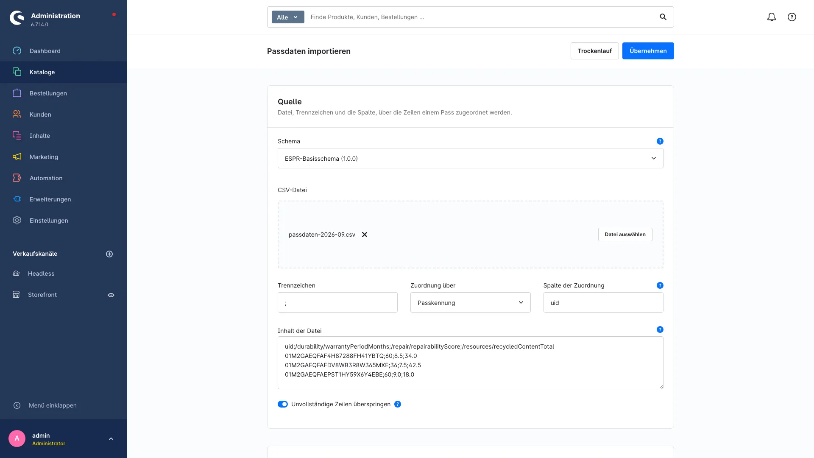
Task: Open notifications bell
Action: pyautogui.click(x=772, y=17)
